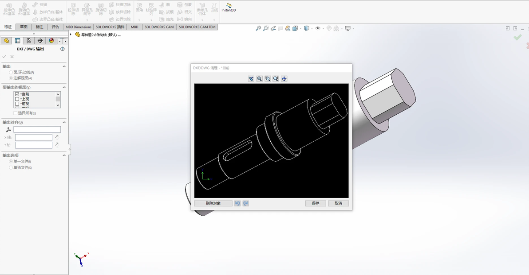
Task: Open the Display Style dropdown arrow
Action: point(312,28)
